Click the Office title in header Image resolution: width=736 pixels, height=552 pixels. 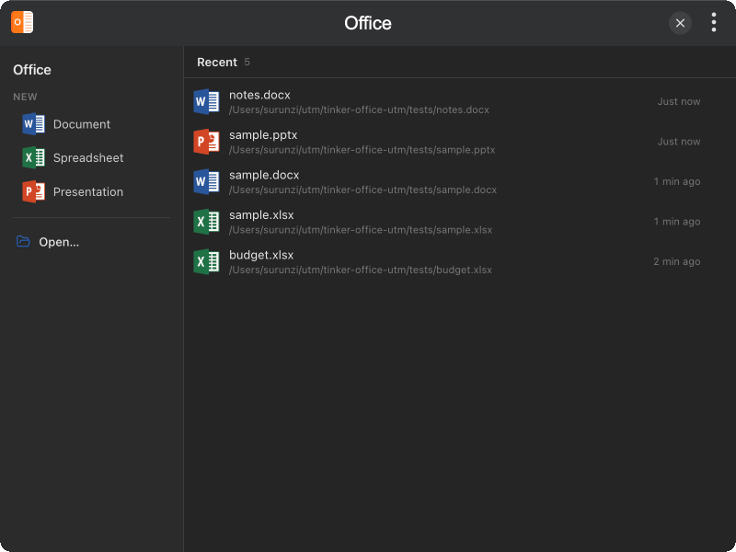click(367, 23)
